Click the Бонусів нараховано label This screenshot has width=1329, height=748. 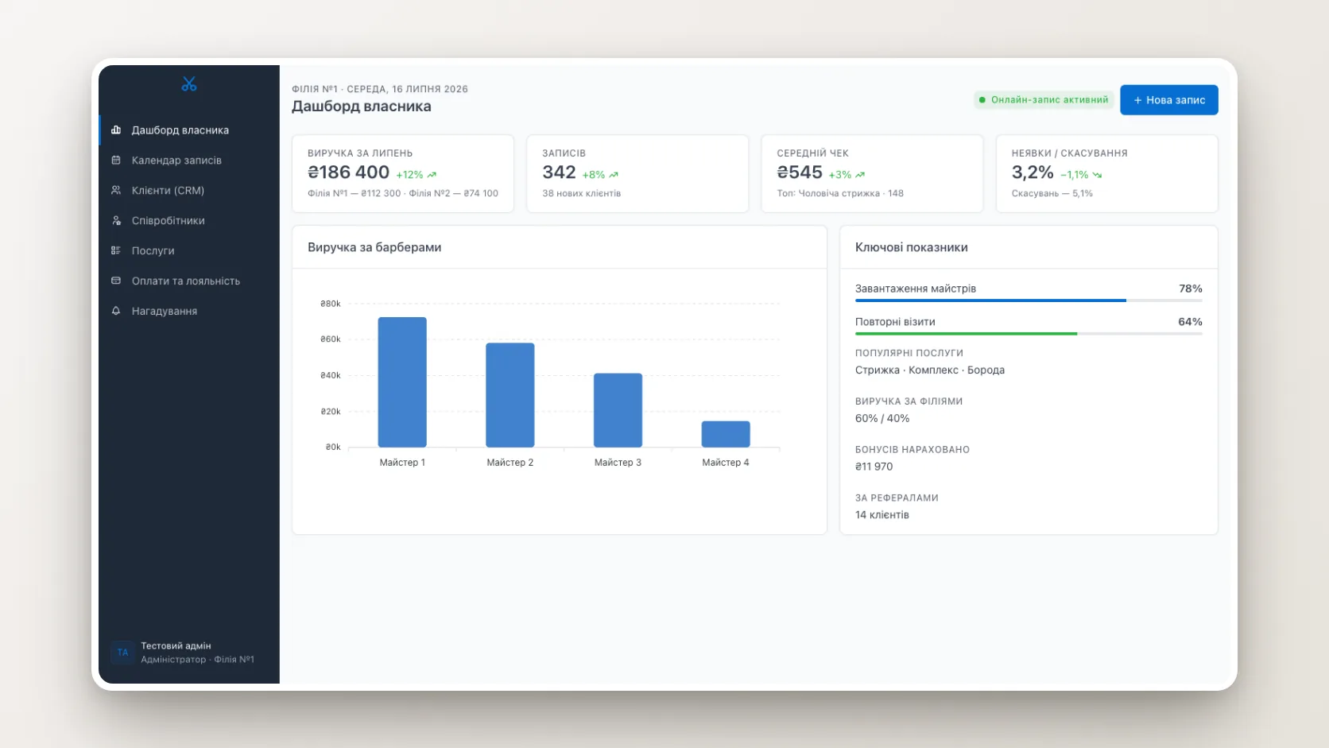[912, 450]
